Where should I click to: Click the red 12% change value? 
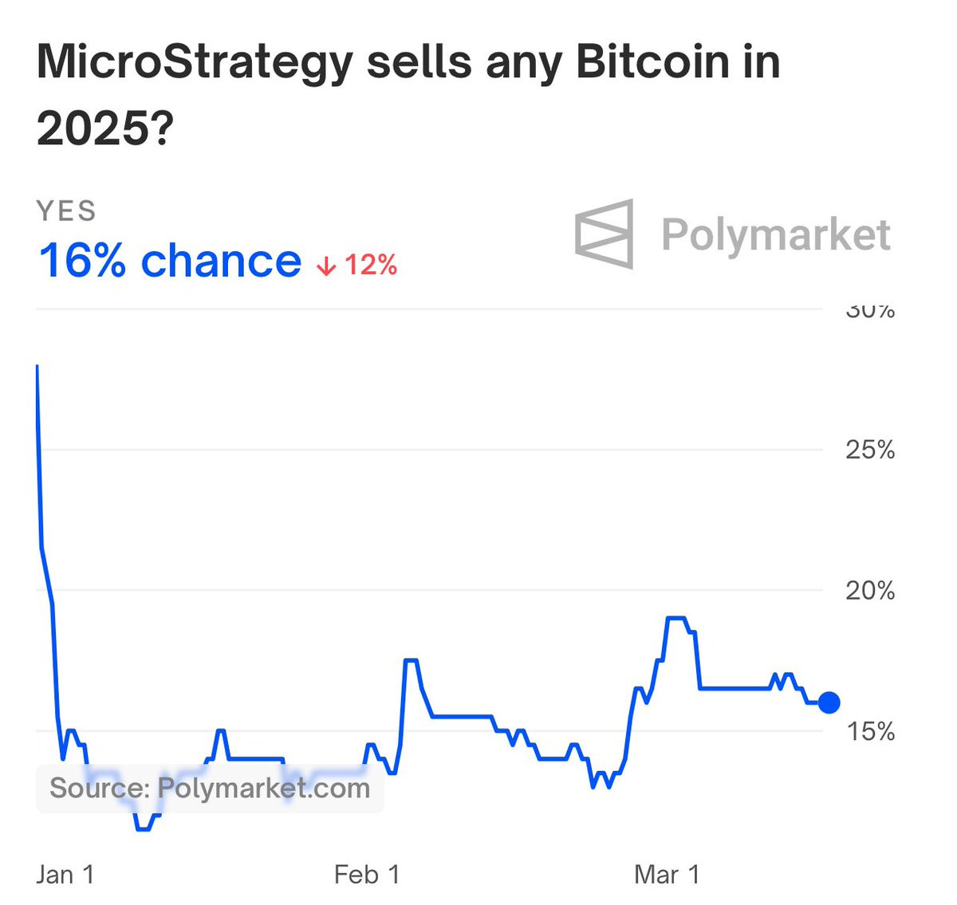(x=371, y=265)
